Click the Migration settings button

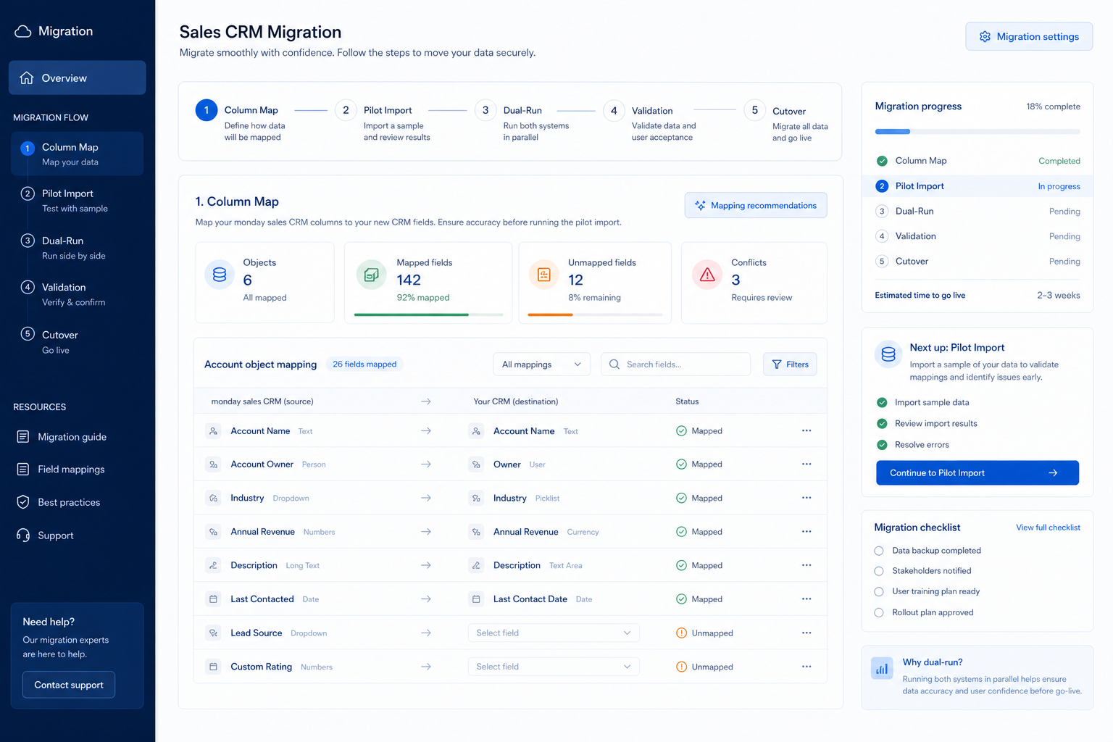(1029, 36)
